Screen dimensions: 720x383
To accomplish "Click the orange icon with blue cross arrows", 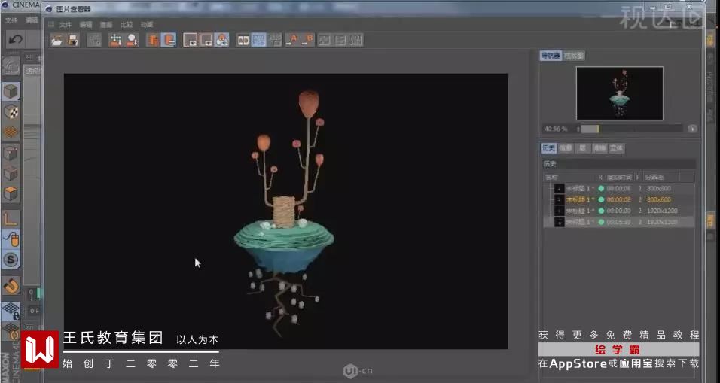I will click(115, 41).
